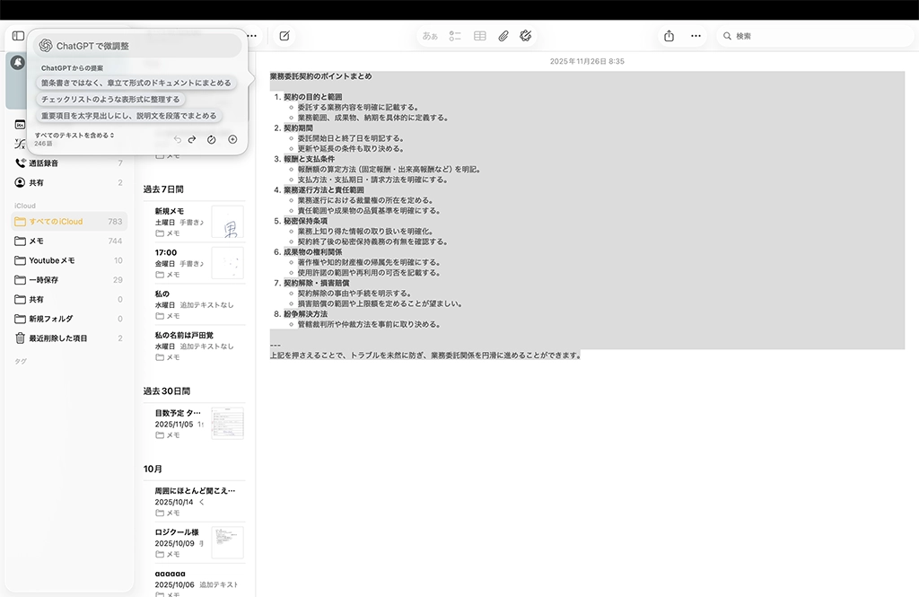The height and width of the screenshot is (597, 919).
Task: Choose suggestion about 章立て形式のドキュメント
Action: (136, 83)
